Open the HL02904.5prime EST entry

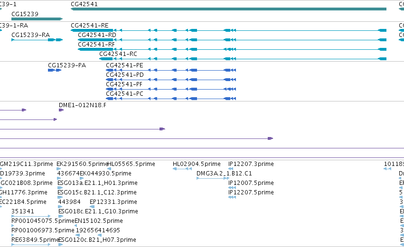click(197, 164)
